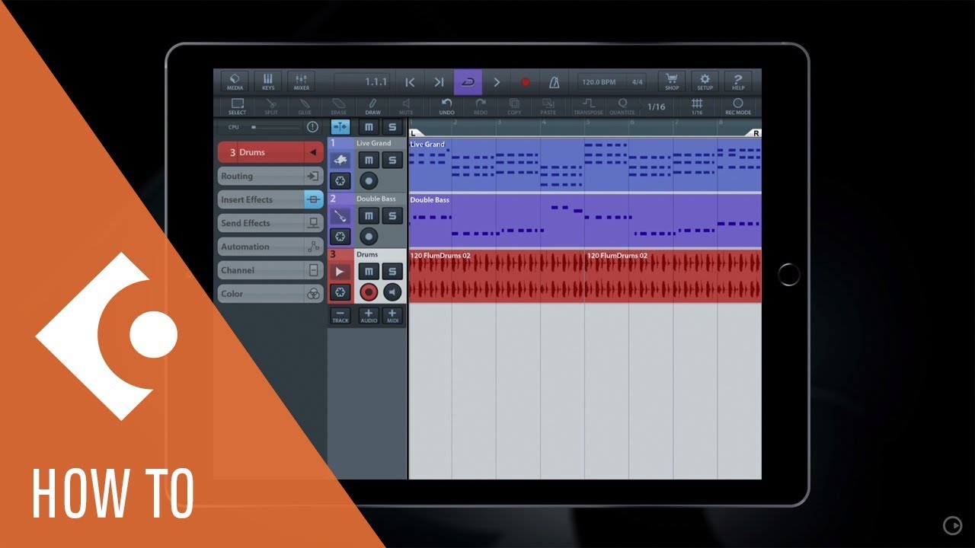Open the Mixer panel

coord(302,81)
